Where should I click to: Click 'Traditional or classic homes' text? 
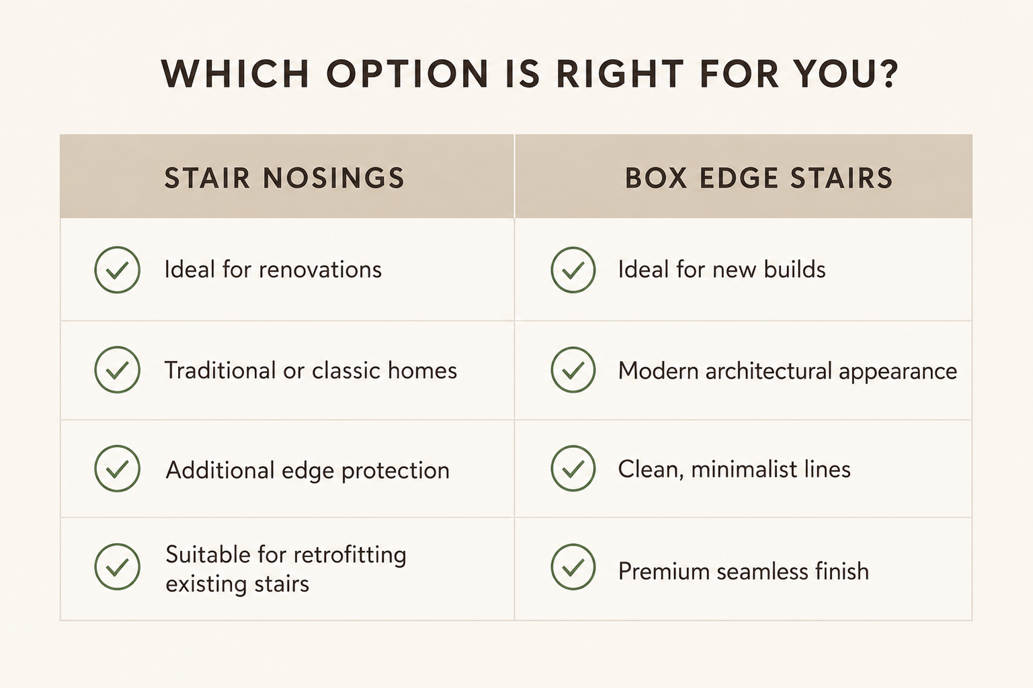click(x=311, y=371)
